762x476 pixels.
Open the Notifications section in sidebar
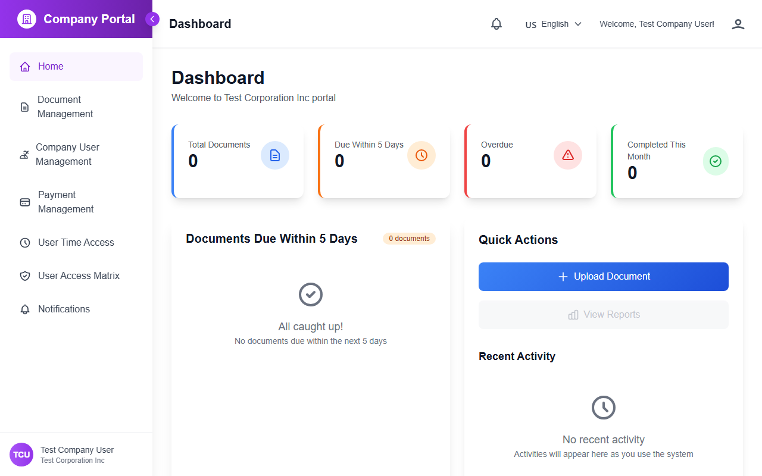point(64,309)
